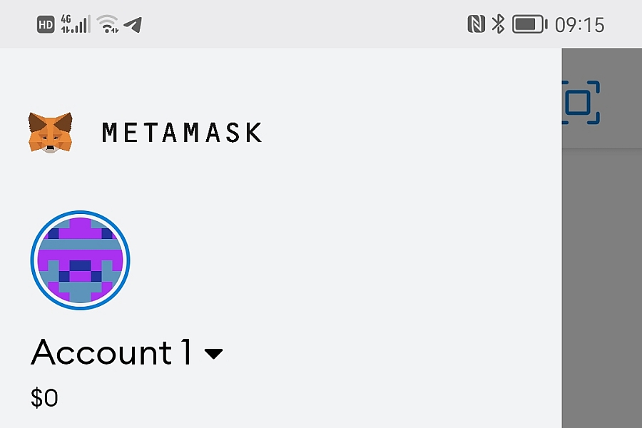Click the METAMASK wordmark text
This screenshot has width=642, height=428.
(x=182, y=132)
